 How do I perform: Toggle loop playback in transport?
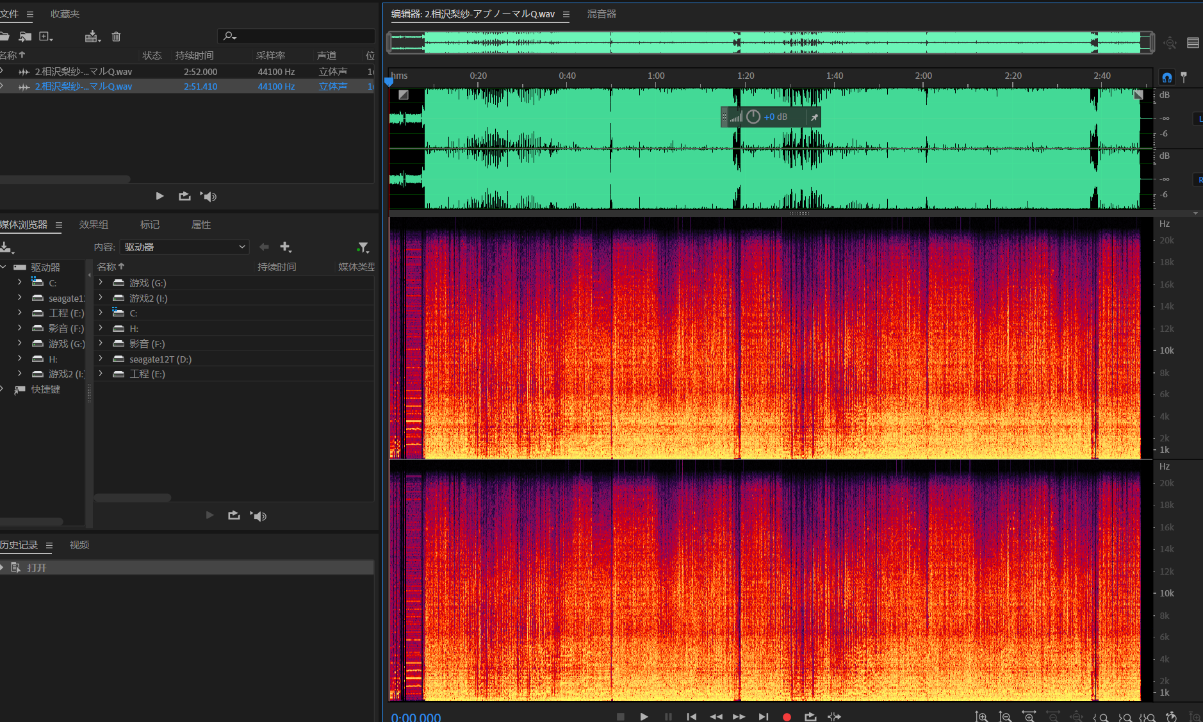tap(810, 716)
